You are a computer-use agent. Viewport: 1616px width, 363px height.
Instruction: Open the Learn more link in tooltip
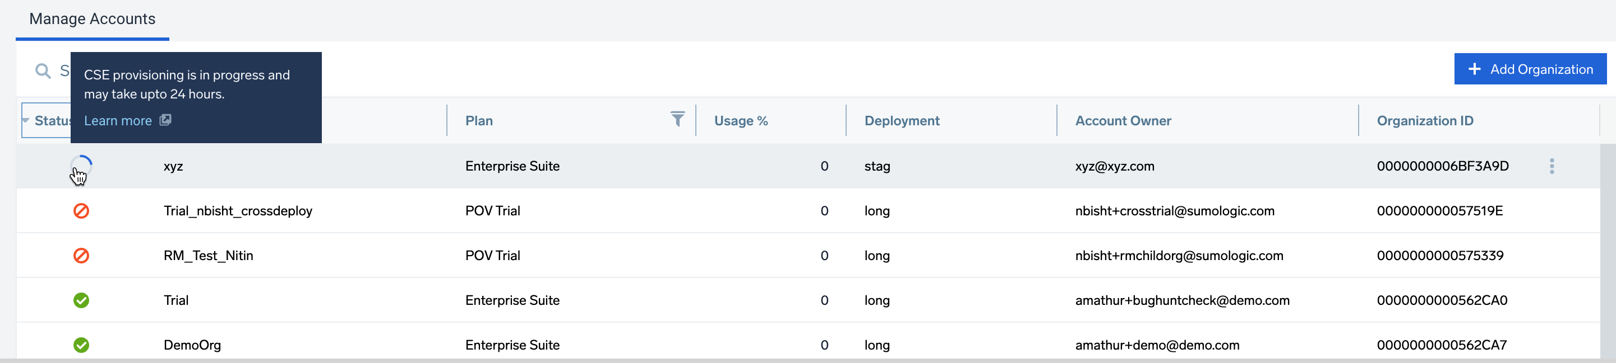pyautogui.click(x=118, y=121)
